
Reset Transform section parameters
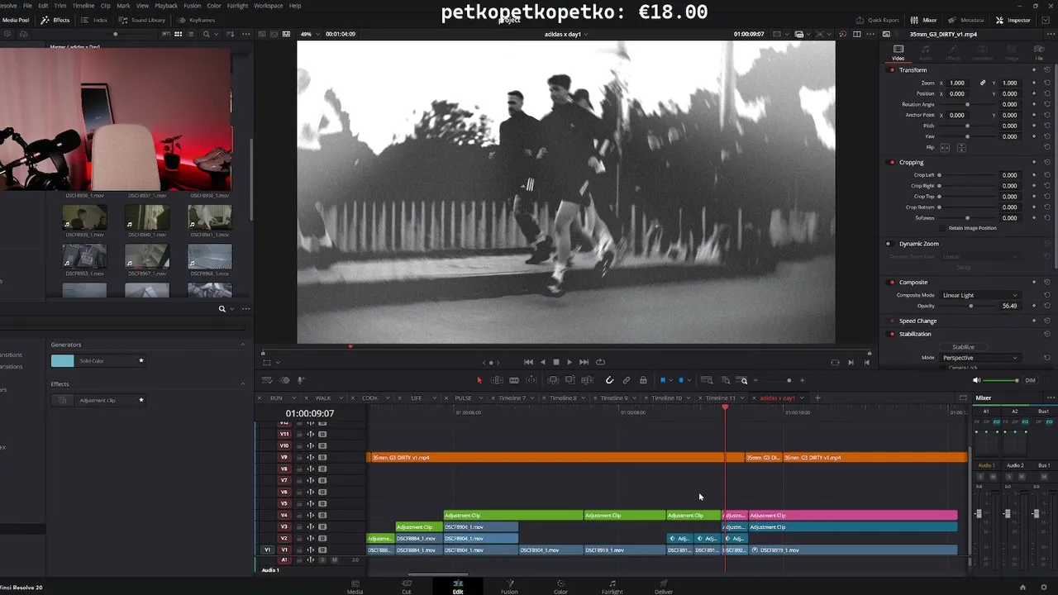point(1047,70)
